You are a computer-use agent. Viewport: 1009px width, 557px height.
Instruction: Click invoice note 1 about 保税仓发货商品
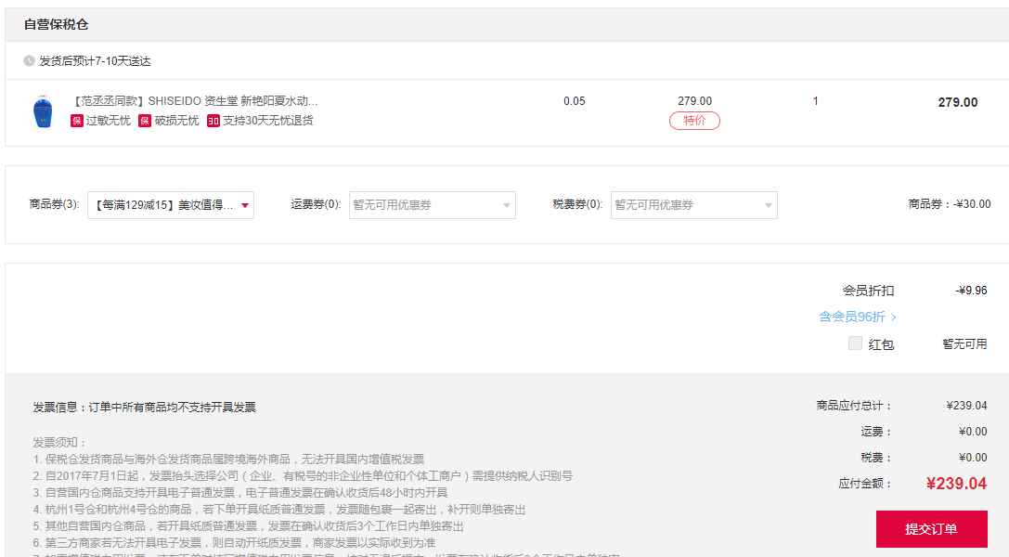228,460
